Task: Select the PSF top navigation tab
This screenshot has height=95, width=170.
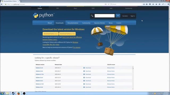Action: 57,8
